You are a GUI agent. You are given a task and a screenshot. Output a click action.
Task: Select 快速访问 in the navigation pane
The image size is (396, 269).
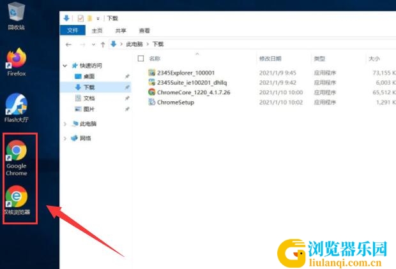point(91,66)
